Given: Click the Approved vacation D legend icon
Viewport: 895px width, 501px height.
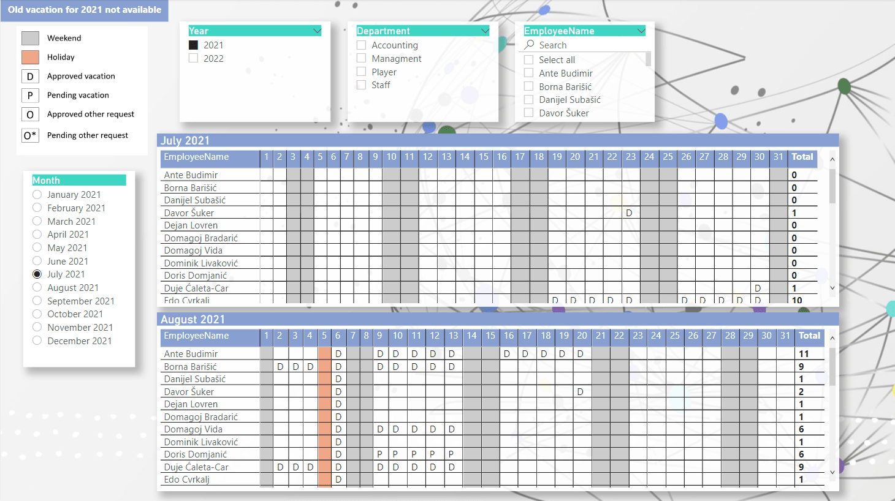Looking at the screenshot, I should 30,76.
